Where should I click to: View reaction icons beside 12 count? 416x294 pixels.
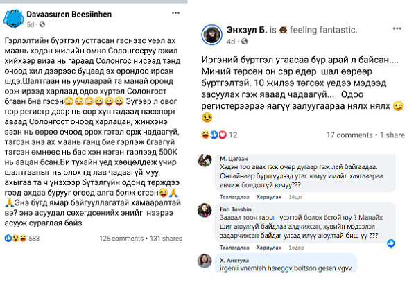[x=212, y=135]
